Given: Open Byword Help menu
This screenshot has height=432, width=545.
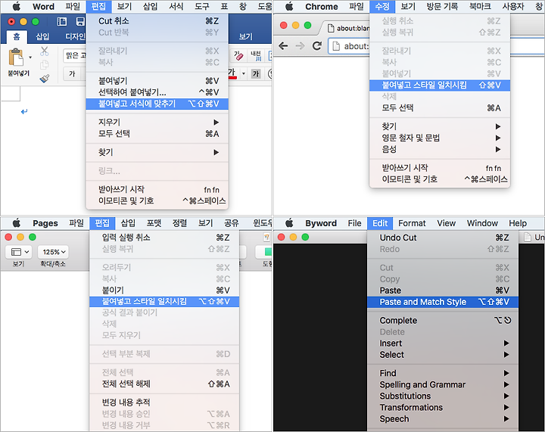Looking at the screenshot, I should pos(518,223).
